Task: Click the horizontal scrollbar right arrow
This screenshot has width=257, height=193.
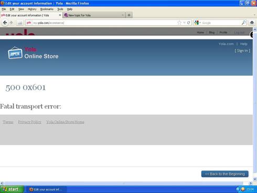Action: click(x=251, y=183)
